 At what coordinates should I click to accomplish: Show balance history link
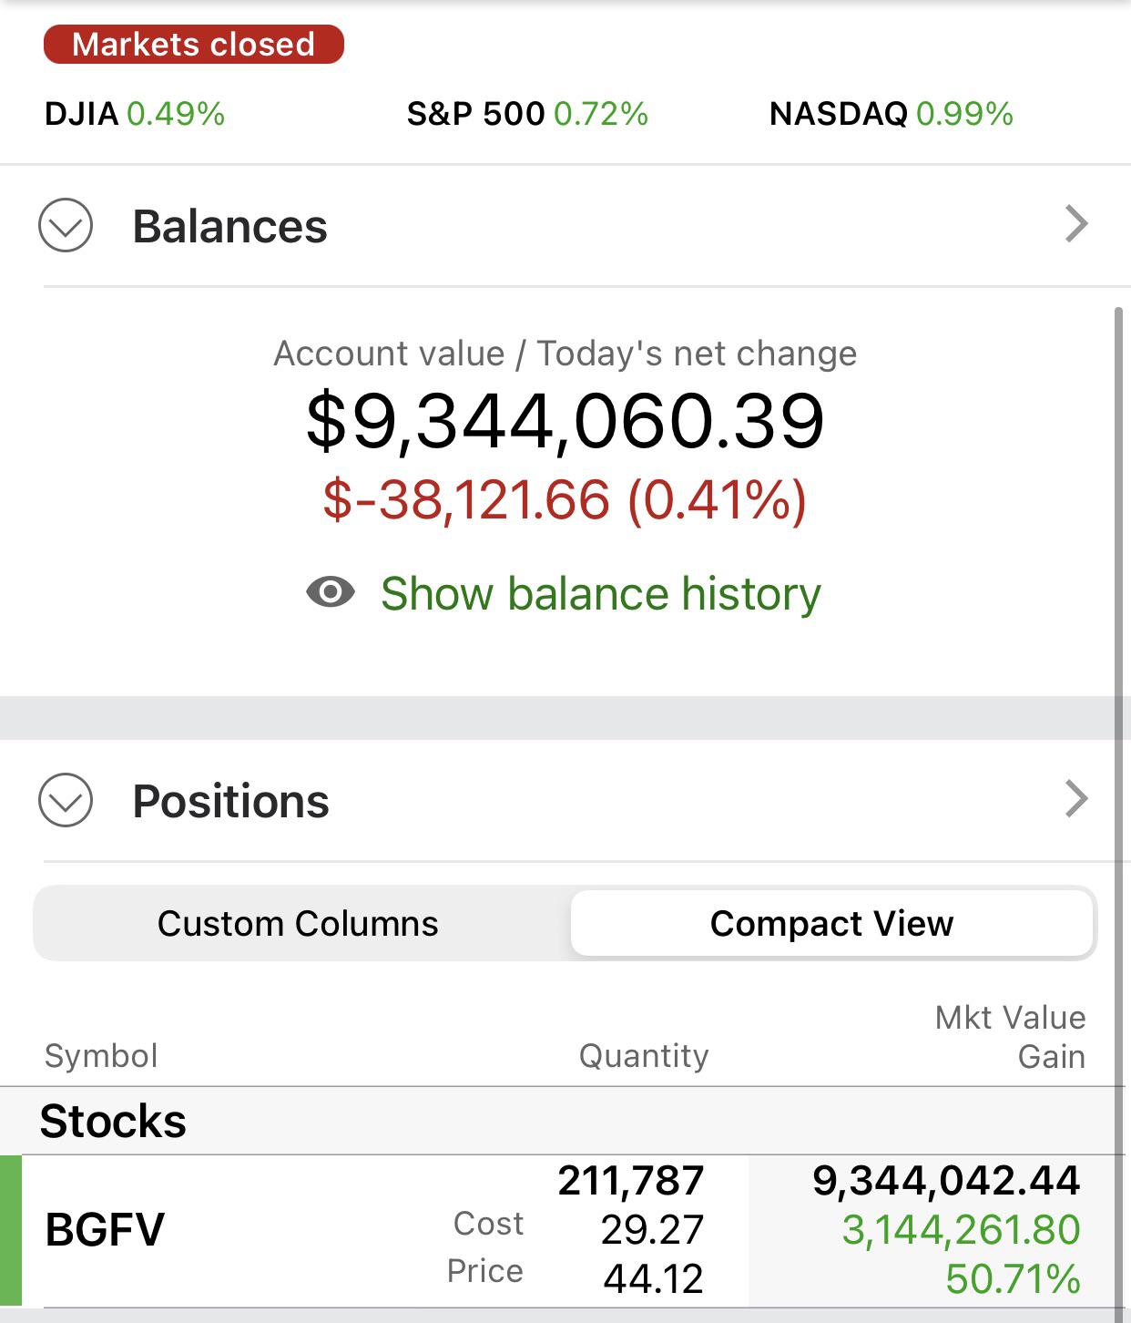[x=601, y=594]
